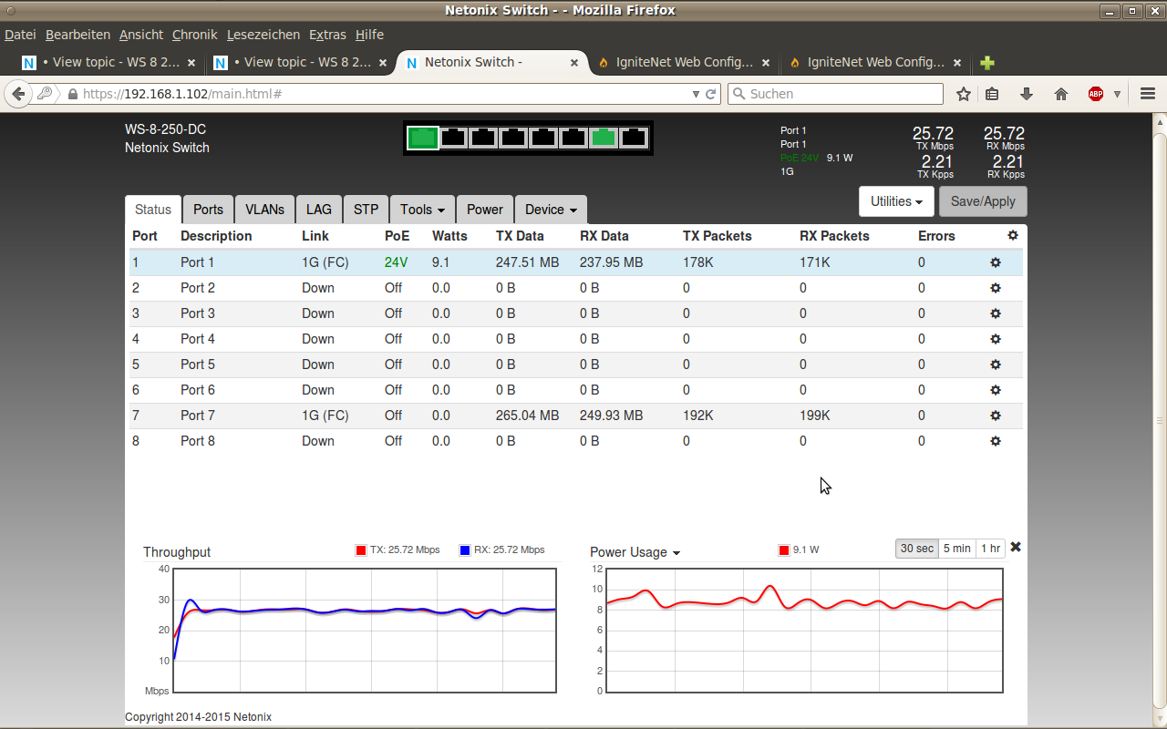Viewport: 1167px width, 729px height.
Task: Switch graph range to 5 min
Action: click(957, 549)
